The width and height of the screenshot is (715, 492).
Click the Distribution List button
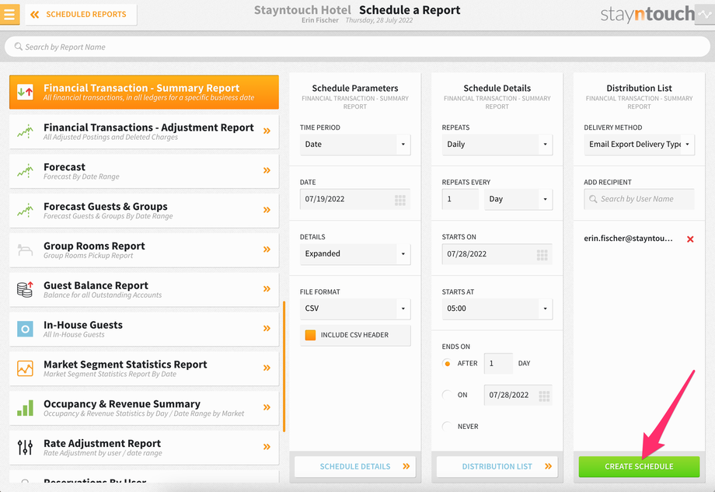pyautogui.click(x=497, y=466)
